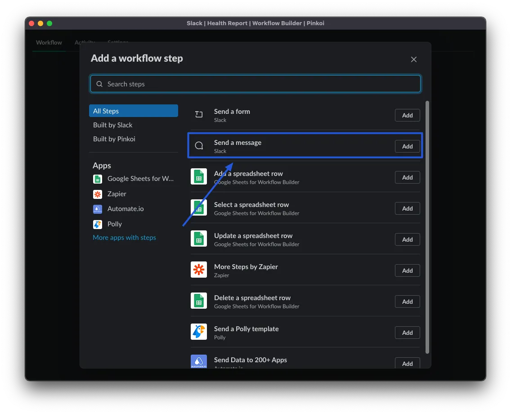Add the Send a message step
This screenshot has width=511, height=414.
point(407,146)
